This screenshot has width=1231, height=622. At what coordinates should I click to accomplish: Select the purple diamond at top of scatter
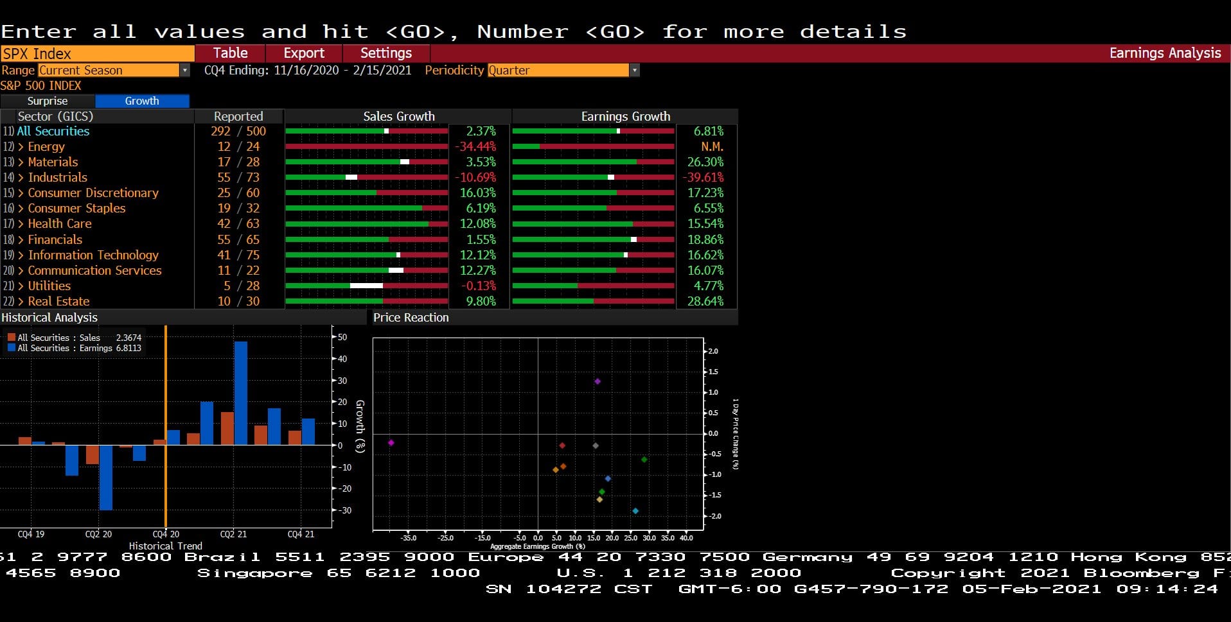coord(598,381)
